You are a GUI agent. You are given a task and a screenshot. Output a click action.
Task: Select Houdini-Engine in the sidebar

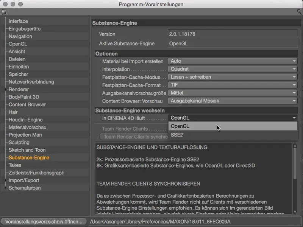[25, 120]
